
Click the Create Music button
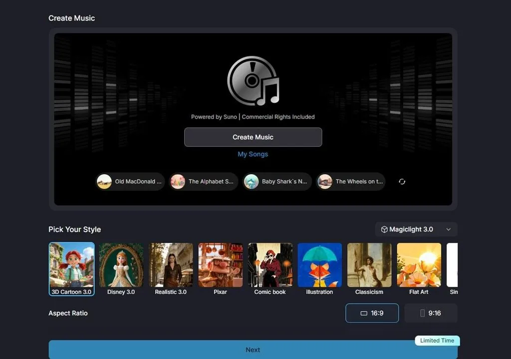pyautogui.click(x=253, y=137)
